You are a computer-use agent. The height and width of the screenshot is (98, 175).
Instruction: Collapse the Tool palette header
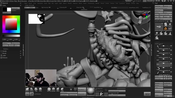(156, 3)
